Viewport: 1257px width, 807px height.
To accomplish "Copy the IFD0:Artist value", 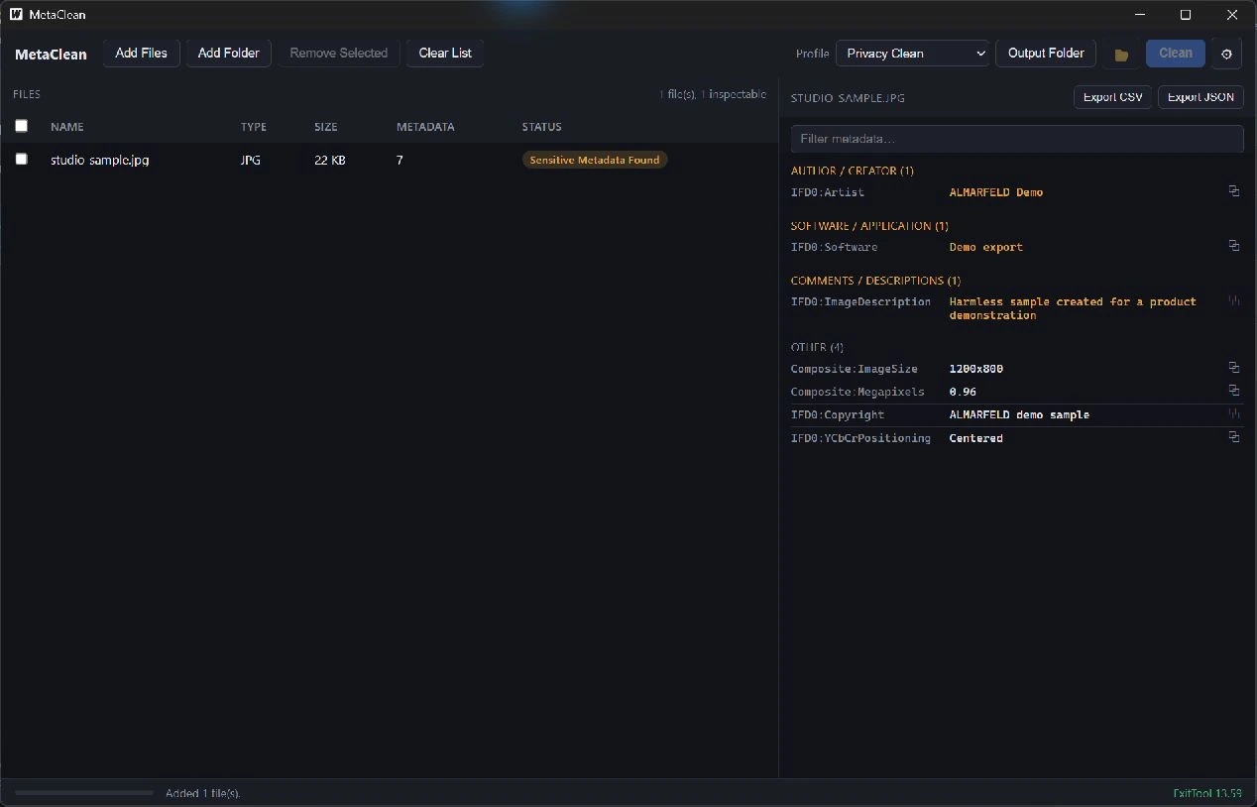I will pos(1234,191).
